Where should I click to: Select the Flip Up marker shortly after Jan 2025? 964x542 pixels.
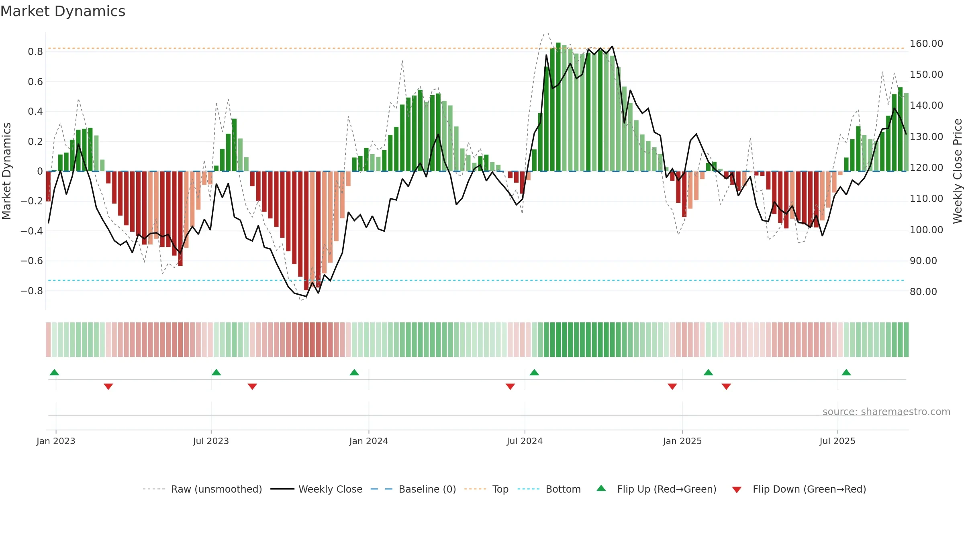click(708, 372)
